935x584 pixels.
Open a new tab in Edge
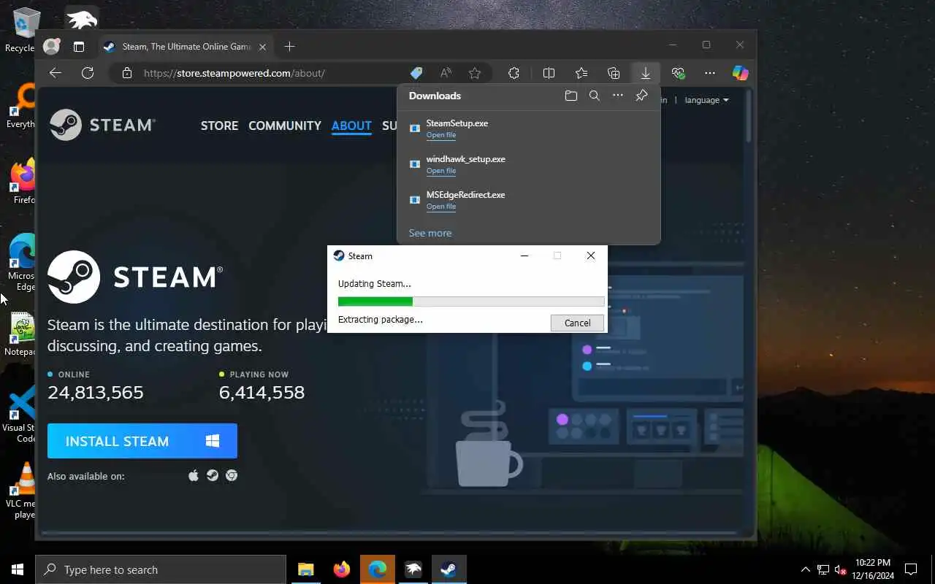tap(290, 47)
